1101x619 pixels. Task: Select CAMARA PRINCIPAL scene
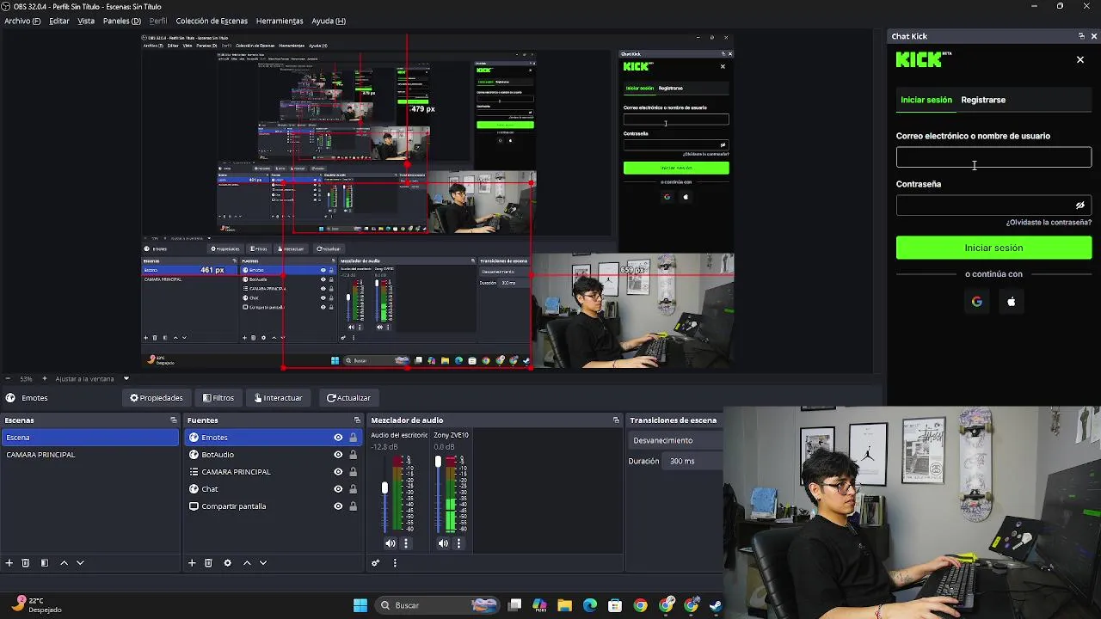coord(89,455)
